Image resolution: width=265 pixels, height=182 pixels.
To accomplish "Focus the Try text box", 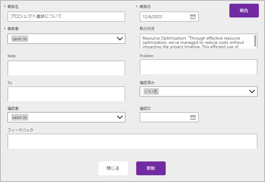I will tap(66, 94).
